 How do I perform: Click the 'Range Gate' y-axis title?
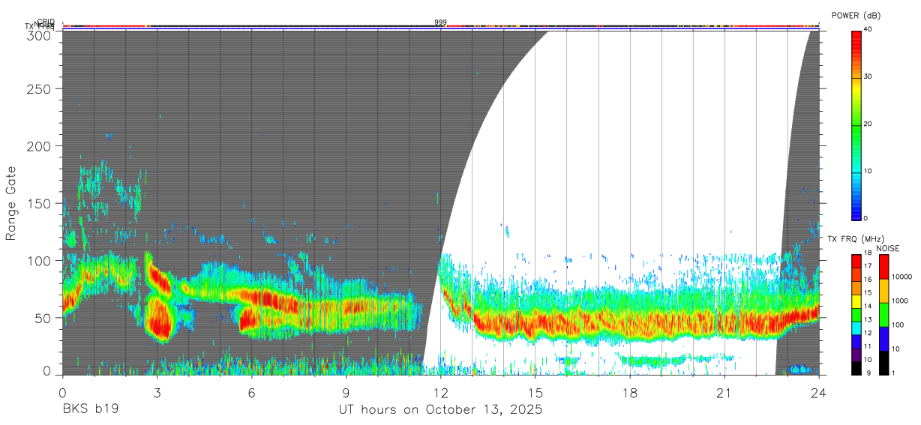click(x=11, y=202)
